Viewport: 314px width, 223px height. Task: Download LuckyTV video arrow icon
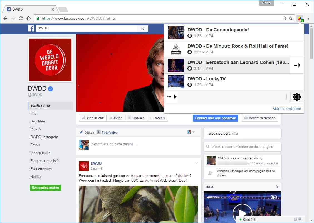point(190,85)
